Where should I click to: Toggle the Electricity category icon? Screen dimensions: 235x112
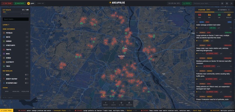point(4,62)
